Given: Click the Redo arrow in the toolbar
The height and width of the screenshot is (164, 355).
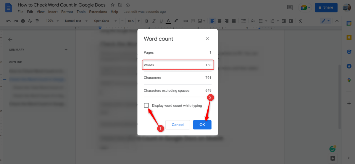Looking at the screenshot, I should click(x=15, y=21).
